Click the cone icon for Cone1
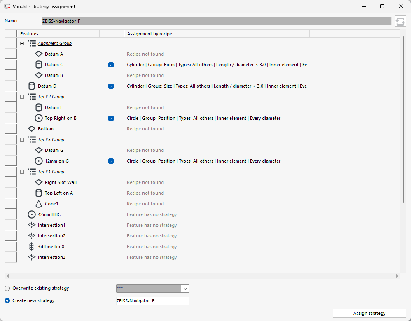The width and height of the screenshot is (411, 321). click(x=39, y=204)
